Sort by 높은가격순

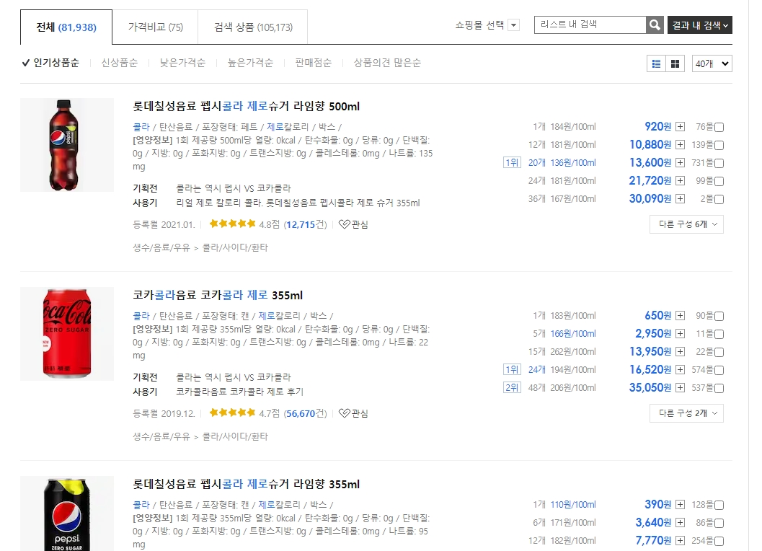click(x=250, y=63)
